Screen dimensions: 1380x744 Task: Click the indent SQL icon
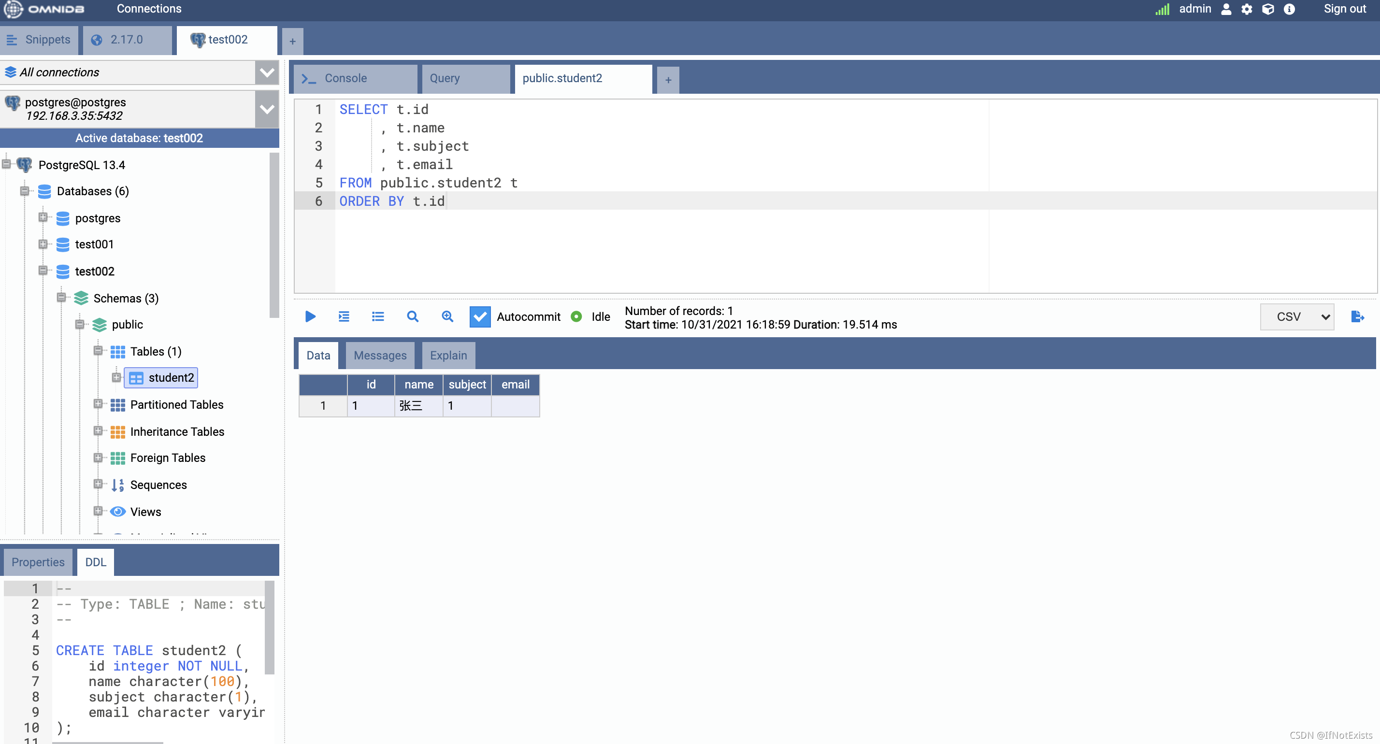[x=344, y=316]
